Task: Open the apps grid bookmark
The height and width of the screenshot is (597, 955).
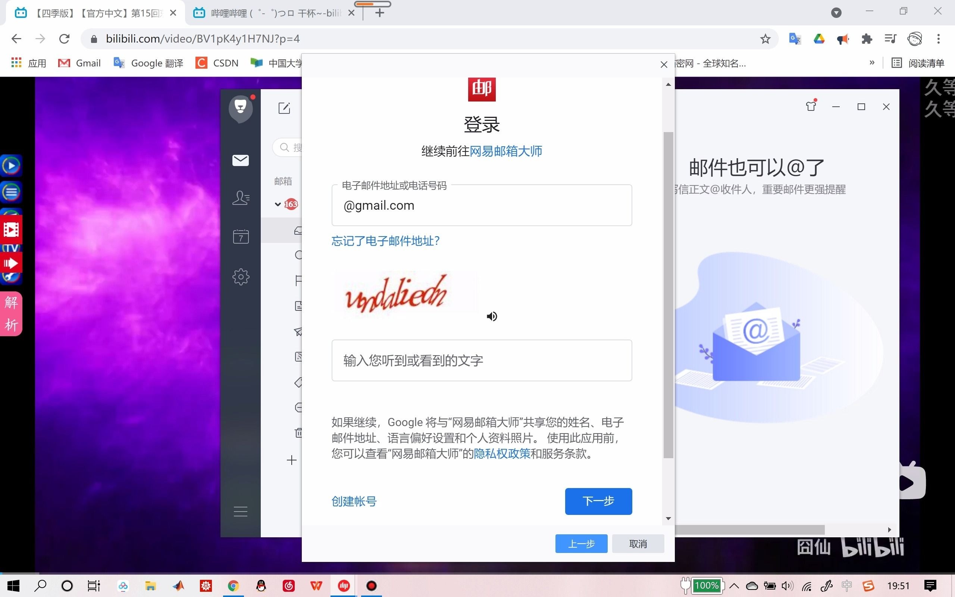Action: click(x=16, y=63)
